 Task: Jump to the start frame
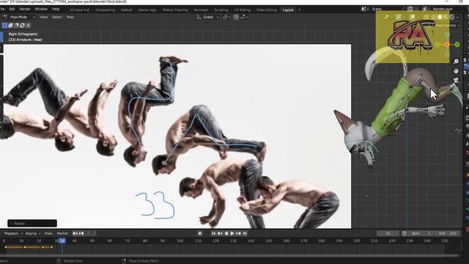pyautogui.click(x=213, y=233)
